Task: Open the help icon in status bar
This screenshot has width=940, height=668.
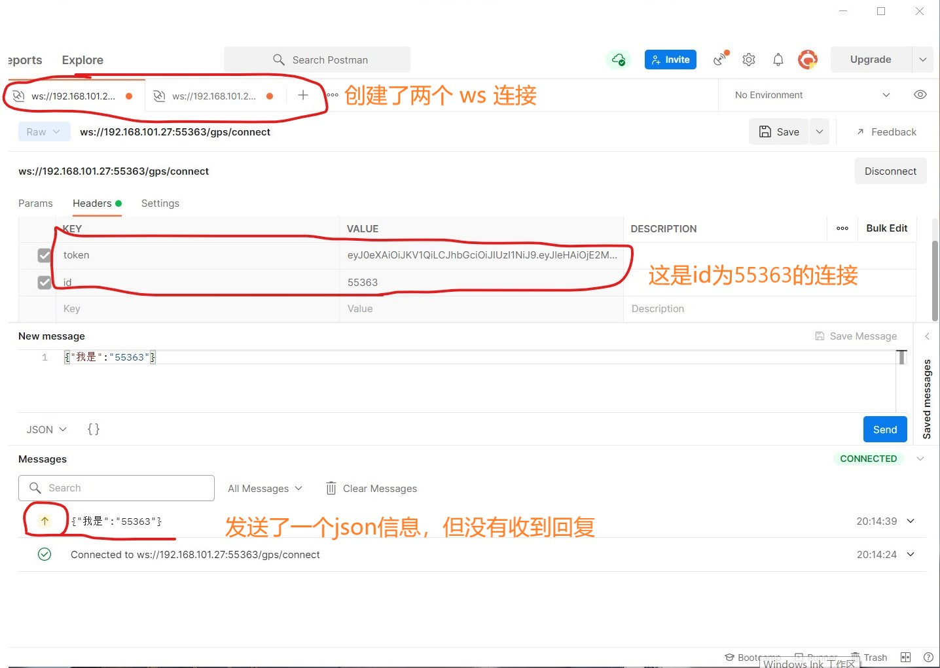Action: (x=928, y=658)
